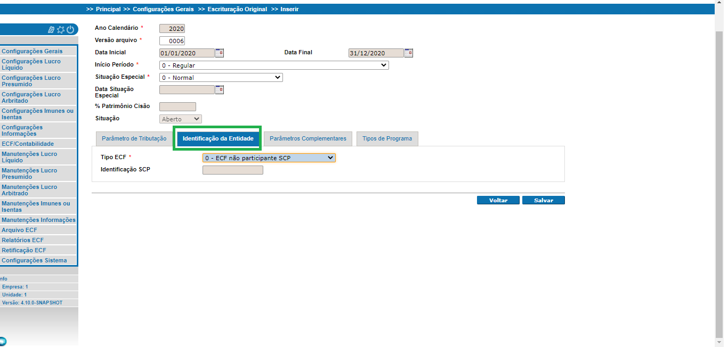This screenshot has height=347, width=728.
Task: Expand the Início Período dropdown
Action: pos(274,65)
